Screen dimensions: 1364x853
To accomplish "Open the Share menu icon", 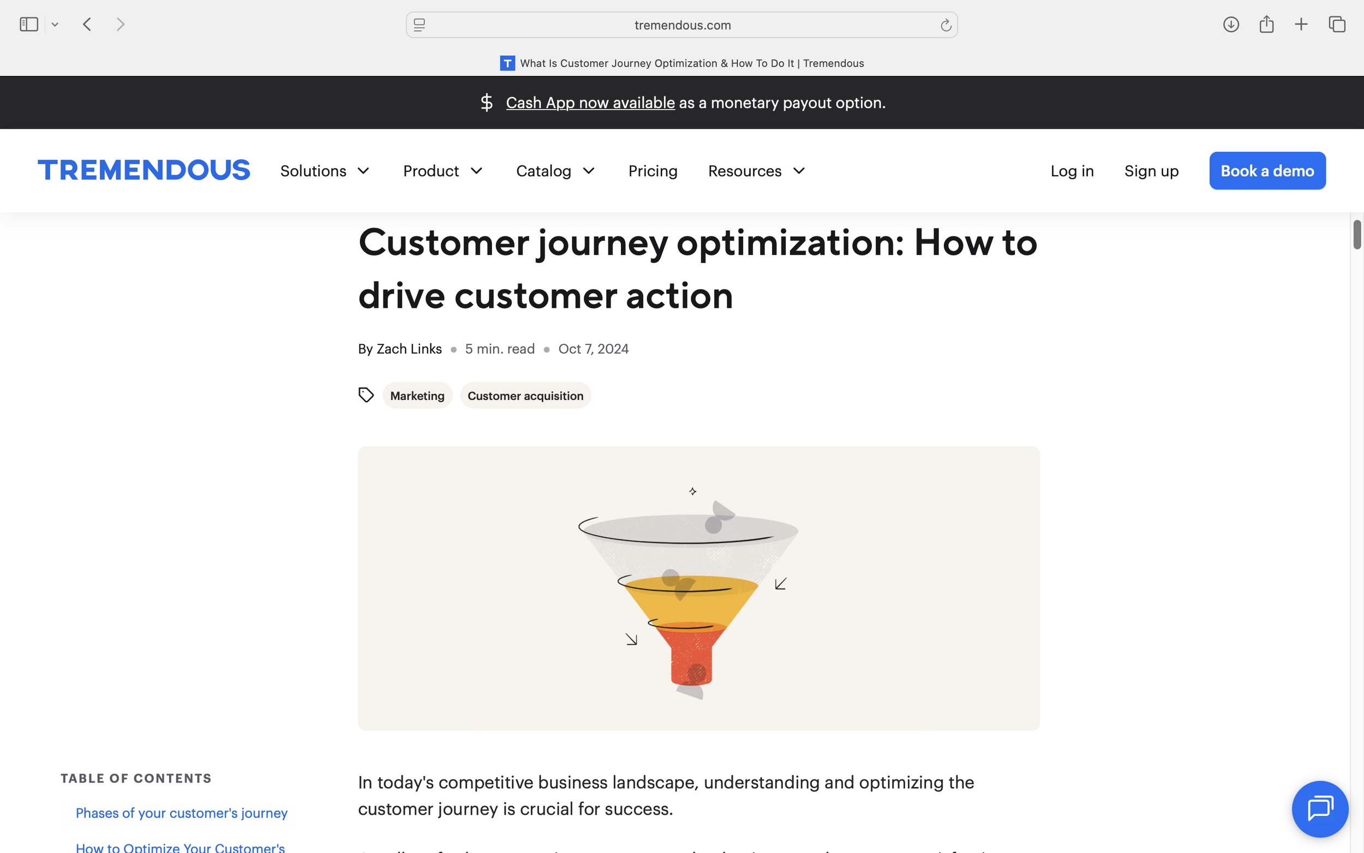I will click(x=1266, y=24).
